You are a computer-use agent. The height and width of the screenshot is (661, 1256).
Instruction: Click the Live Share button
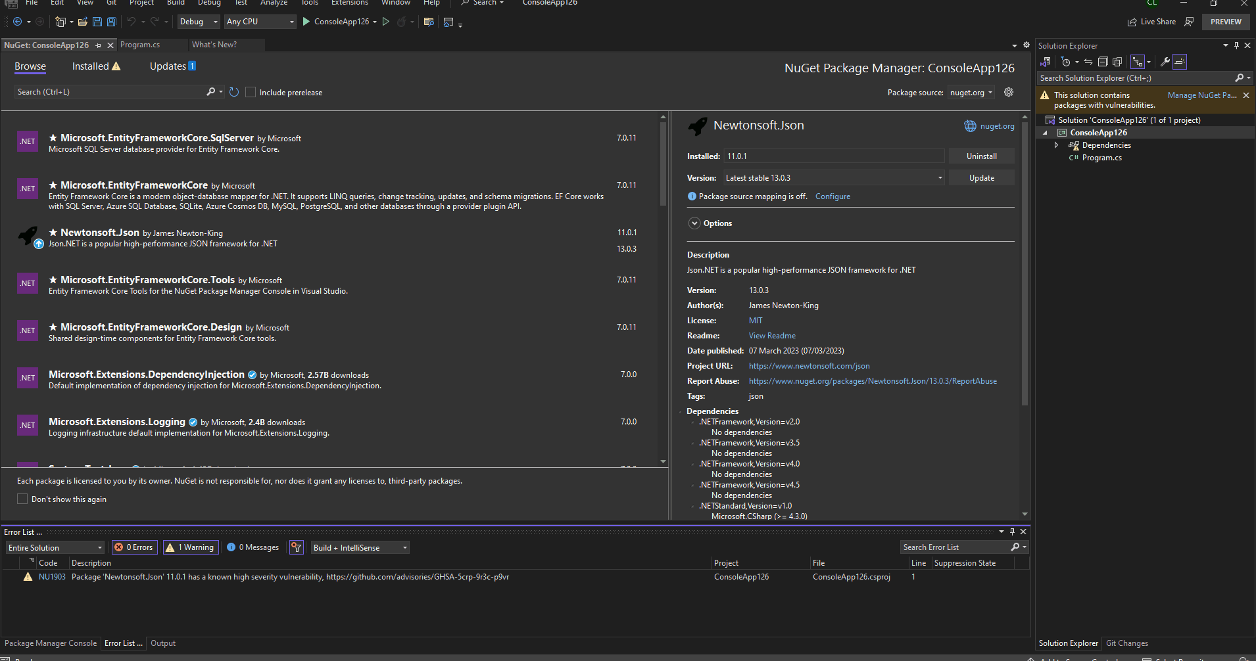1151,22
